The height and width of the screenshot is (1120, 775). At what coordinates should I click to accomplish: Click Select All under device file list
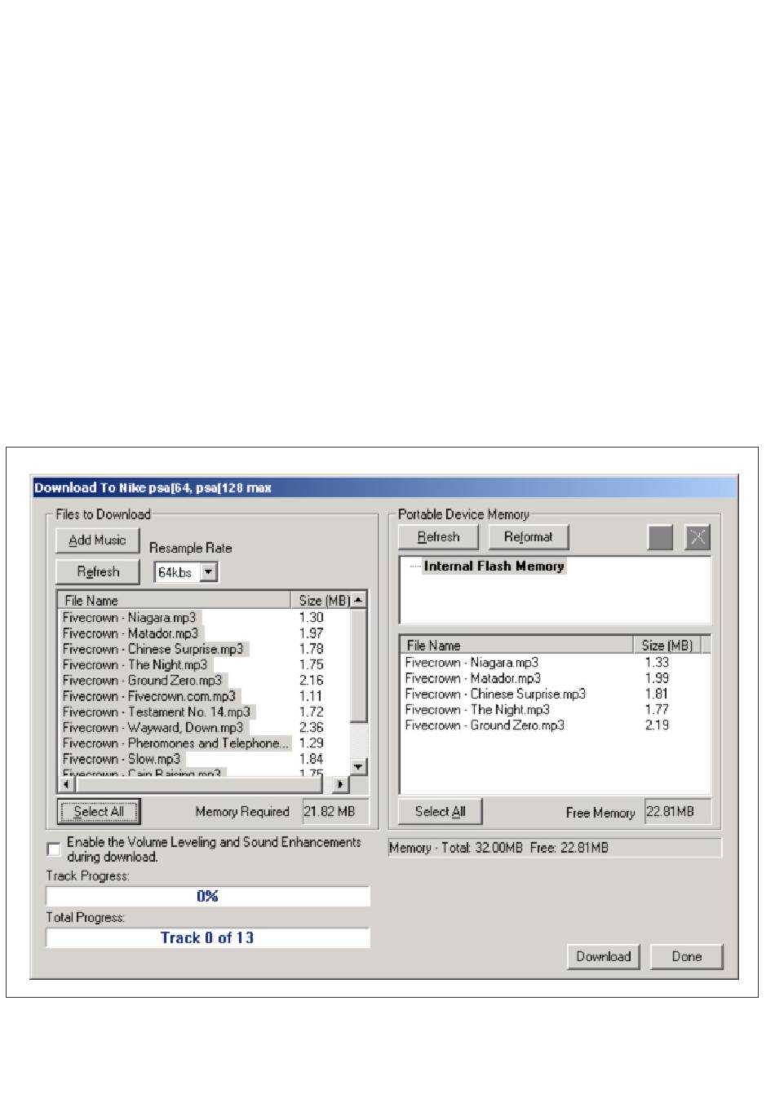[440, 811]
